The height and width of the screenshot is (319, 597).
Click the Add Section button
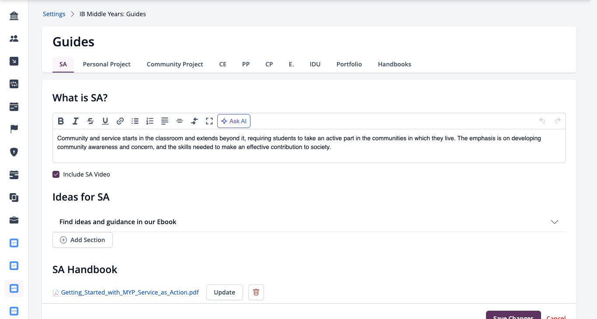(x=83, y=240)
